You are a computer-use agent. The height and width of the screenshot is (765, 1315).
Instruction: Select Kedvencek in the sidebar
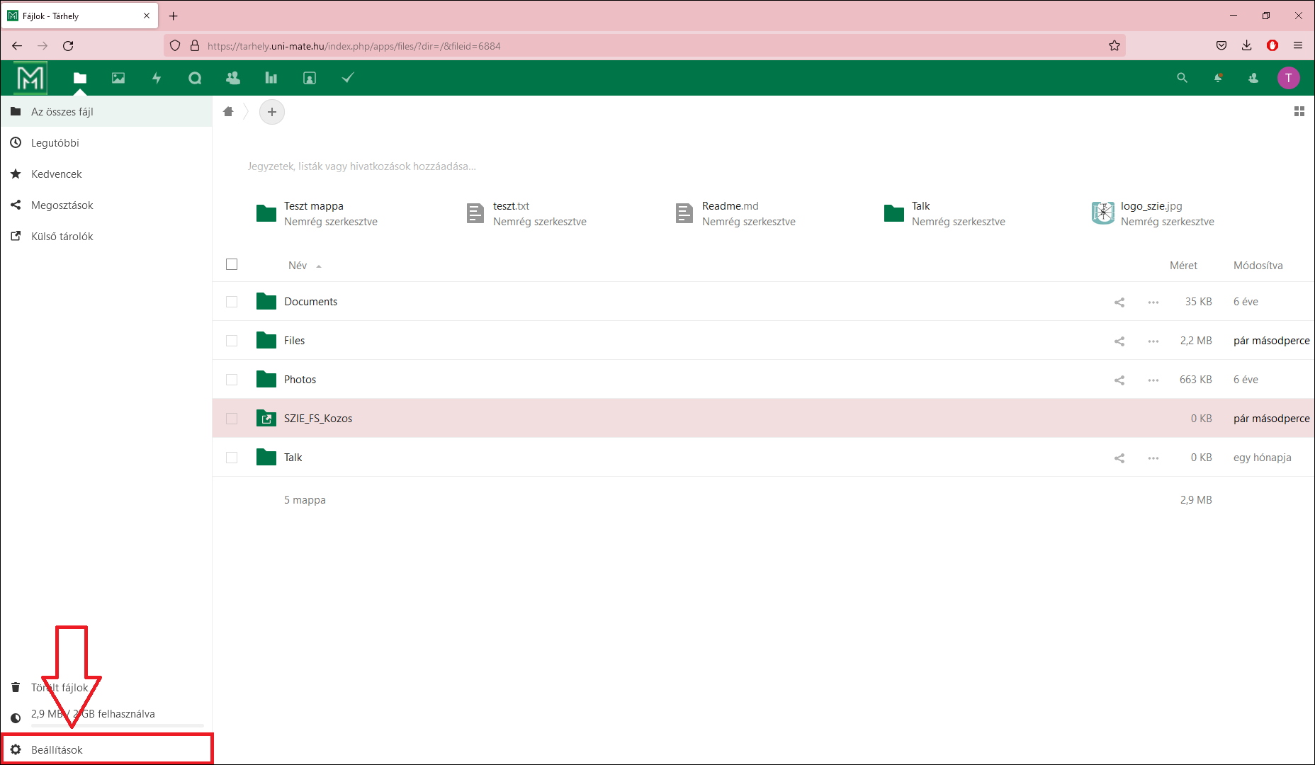pyautogui.click(x=57, y=174)
